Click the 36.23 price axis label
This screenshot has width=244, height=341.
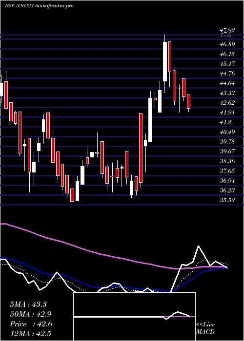point(227,190)
